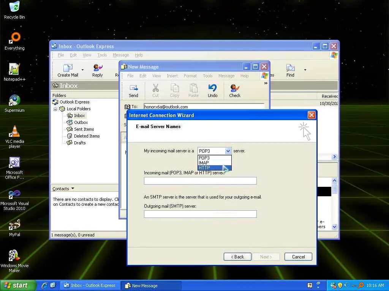Open Tools menu in Outlook Express window
Image resolution: width=389 pixels, height=291 pixels.
point(102,55)
